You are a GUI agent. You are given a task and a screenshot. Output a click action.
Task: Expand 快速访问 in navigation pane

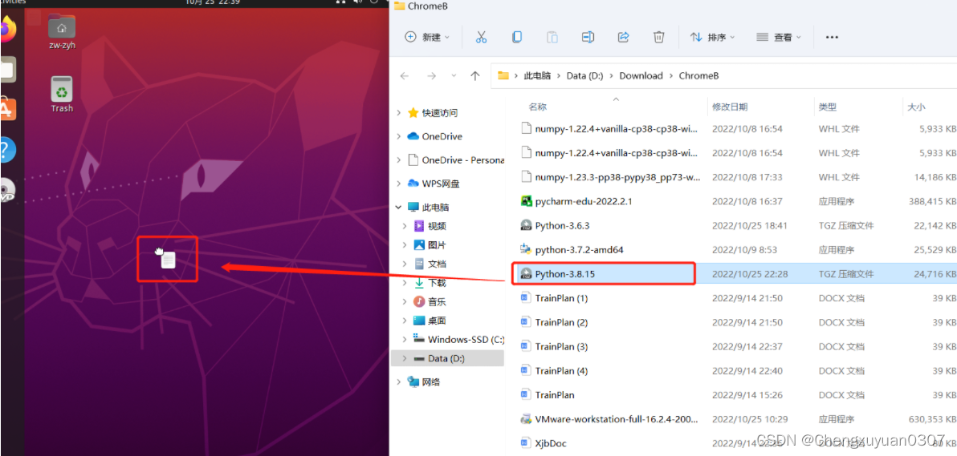pyautogui.click(x=399, y=113)
